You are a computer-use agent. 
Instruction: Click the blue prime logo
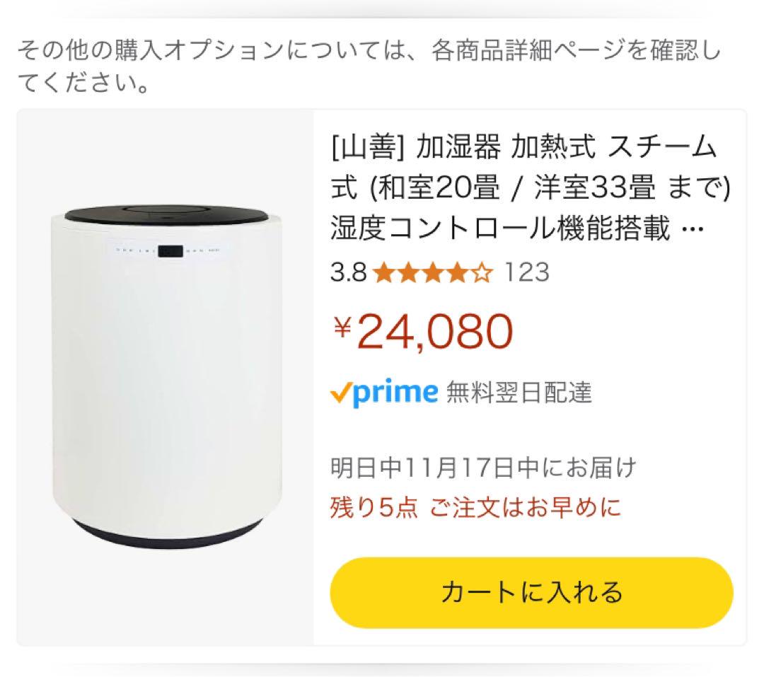click(395, 392)
